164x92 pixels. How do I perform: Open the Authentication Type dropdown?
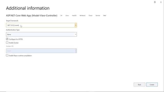41,34
